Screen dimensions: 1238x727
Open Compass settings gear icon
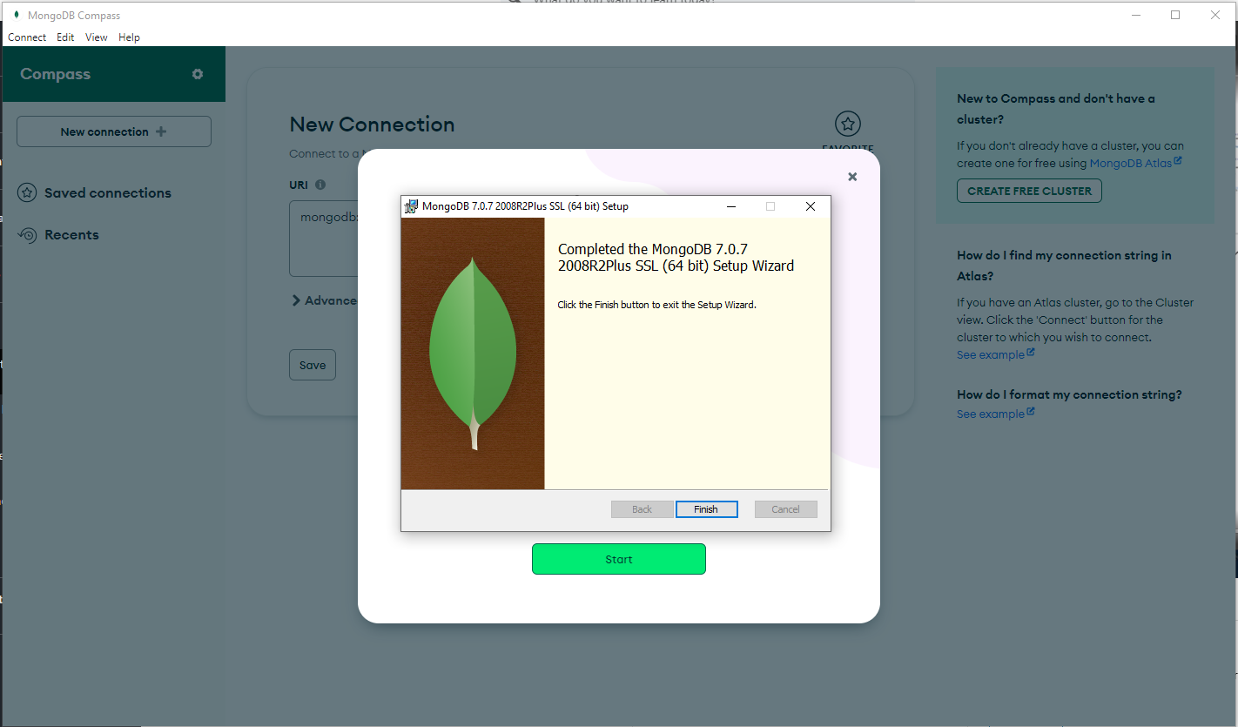[x=198, y=74]
